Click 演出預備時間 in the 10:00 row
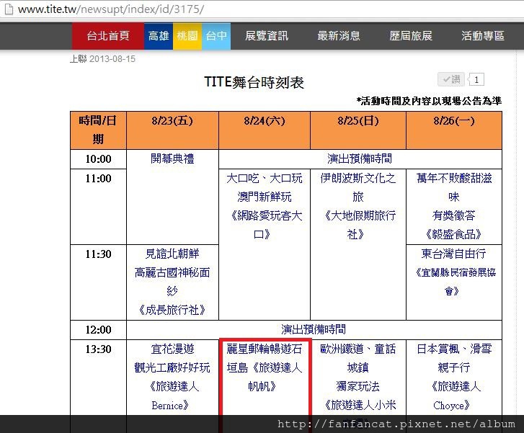The width and height of the screenshot is (524, 433). (360, 159)
